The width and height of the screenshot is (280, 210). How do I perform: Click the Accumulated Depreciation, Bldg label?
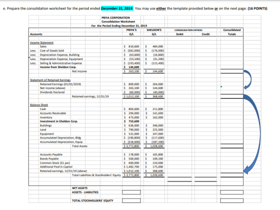point(60,137)
